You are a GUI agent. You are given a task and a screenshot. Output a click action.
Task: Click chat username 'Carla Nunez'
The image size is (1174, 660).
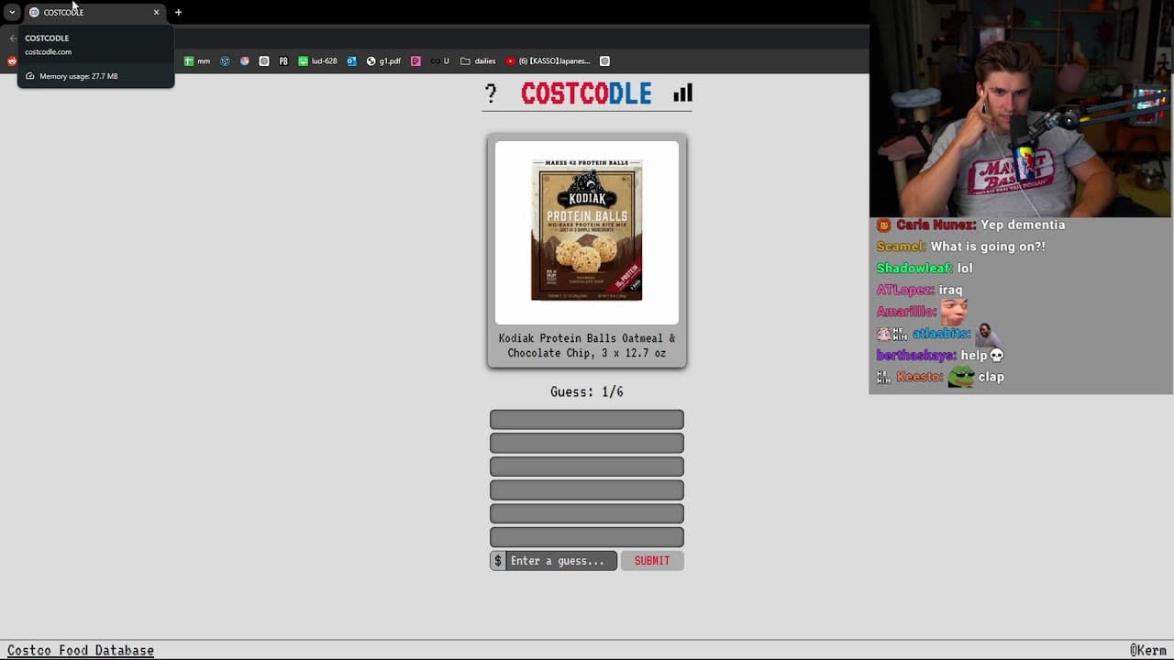point(936,225)
